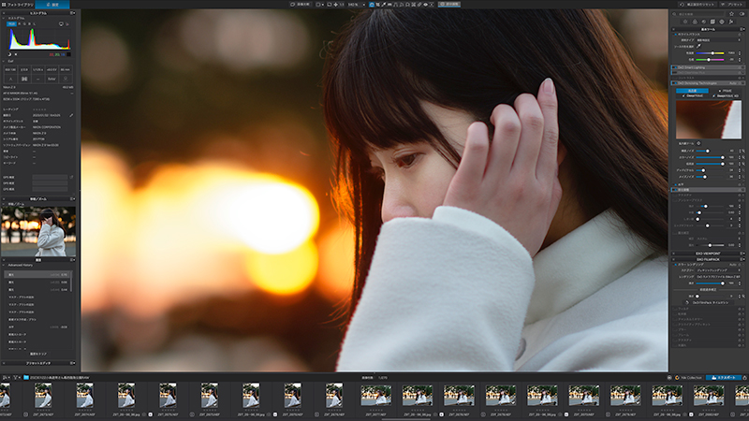
Task: Toggle DxO ClearView Plus correction
Action: [674, 73]
